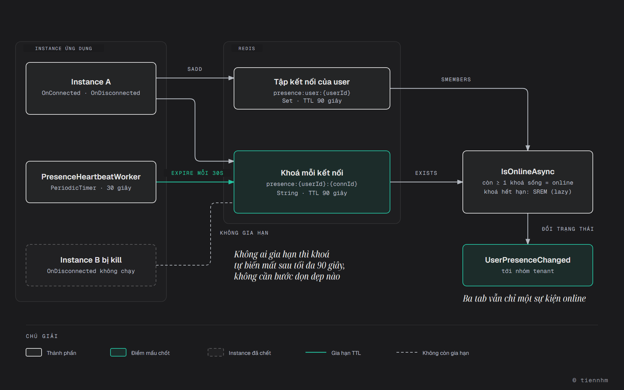Viewport: 624px width, 390px height.
Task: Click the text presence:{userId}:{connId}
Action: [x=312, y=184]
